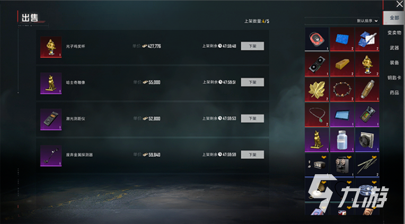Select the red headphones item
405x224 pixels.
pos(316,39)
